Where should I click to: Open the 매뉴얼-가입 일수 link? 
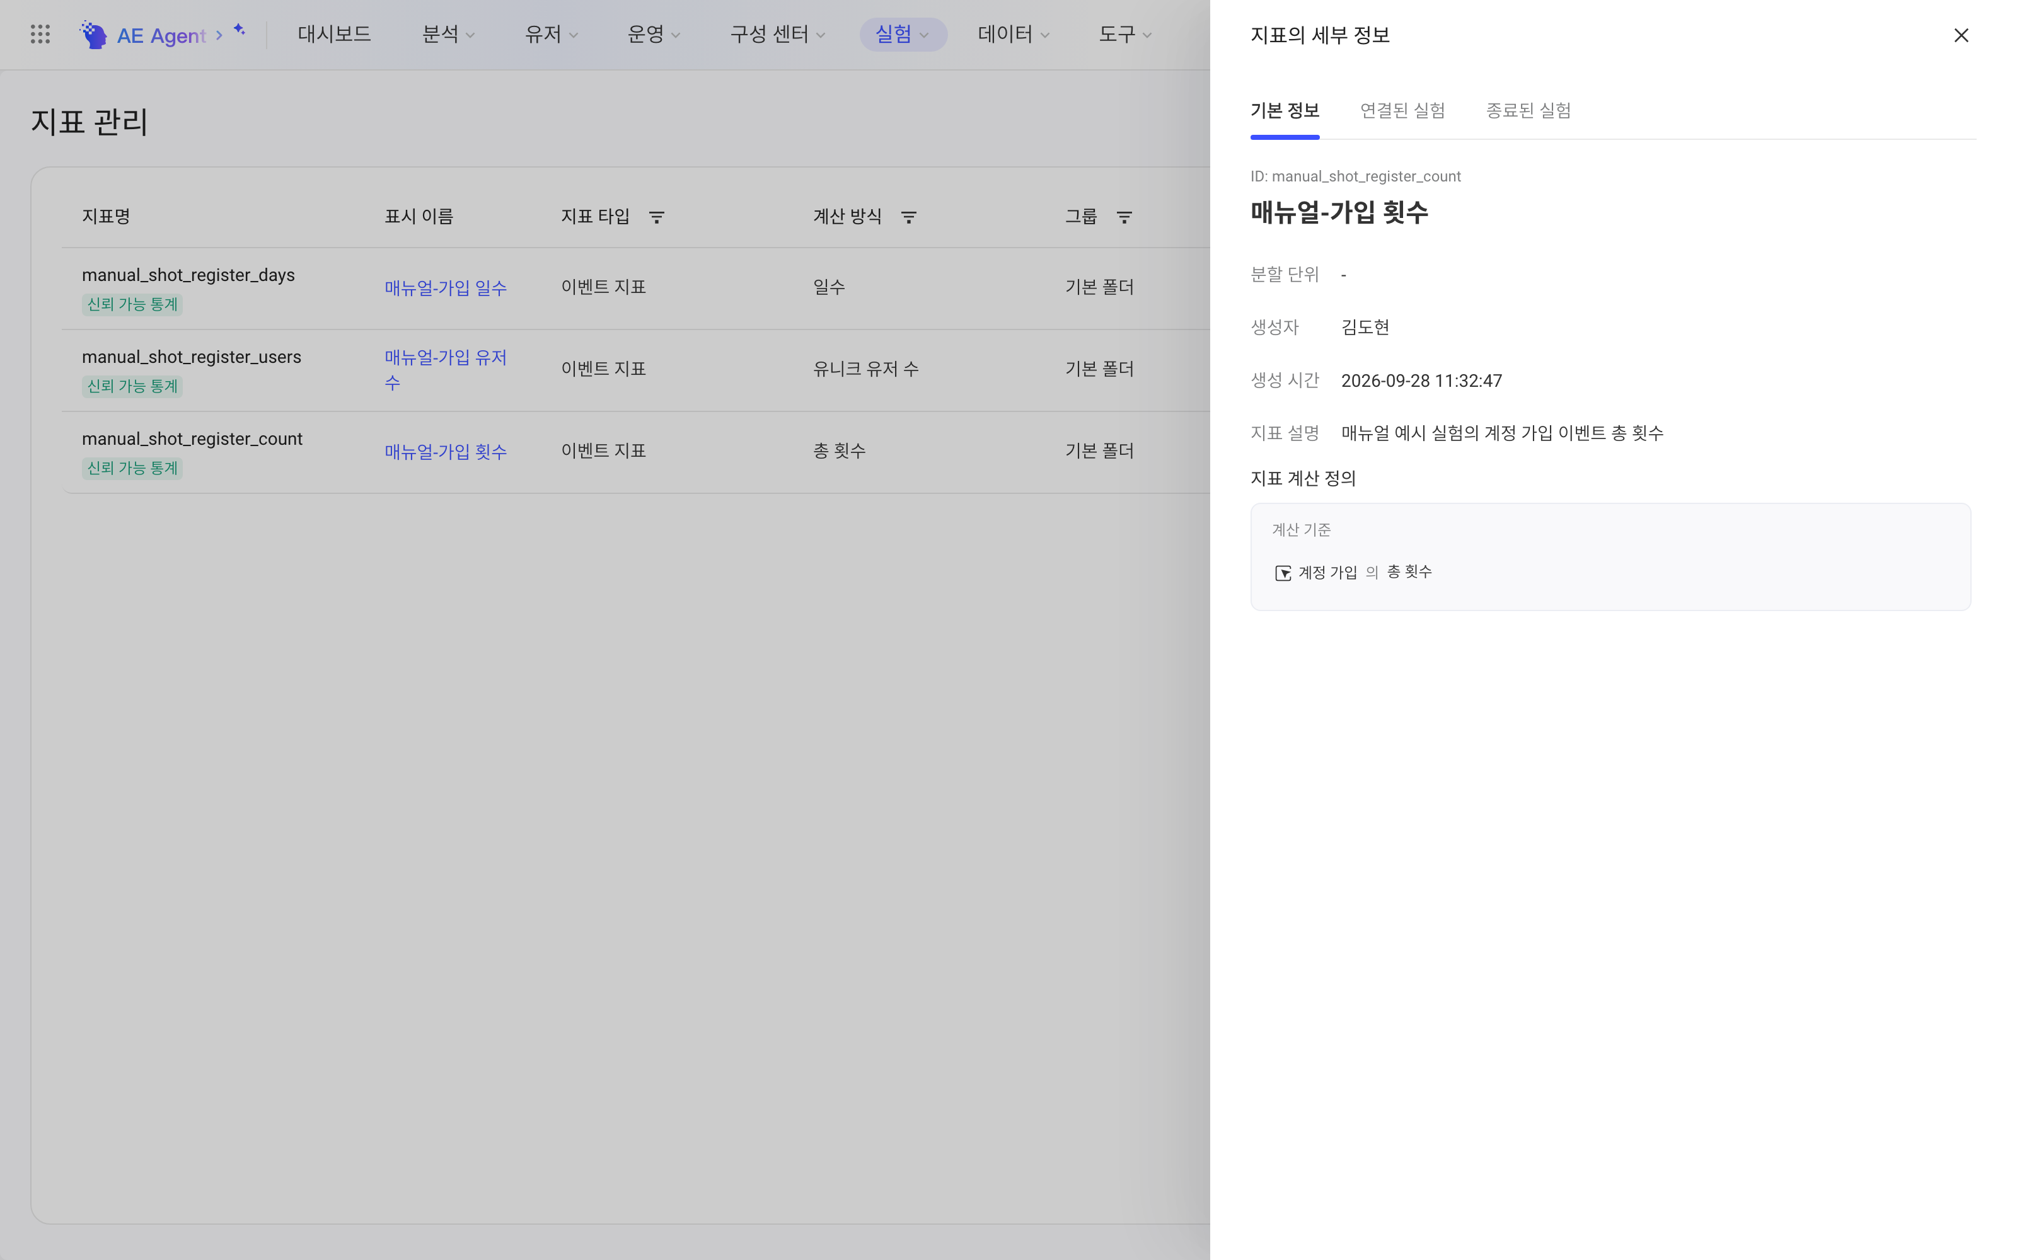pyautogui.click(x=445, y=287)
